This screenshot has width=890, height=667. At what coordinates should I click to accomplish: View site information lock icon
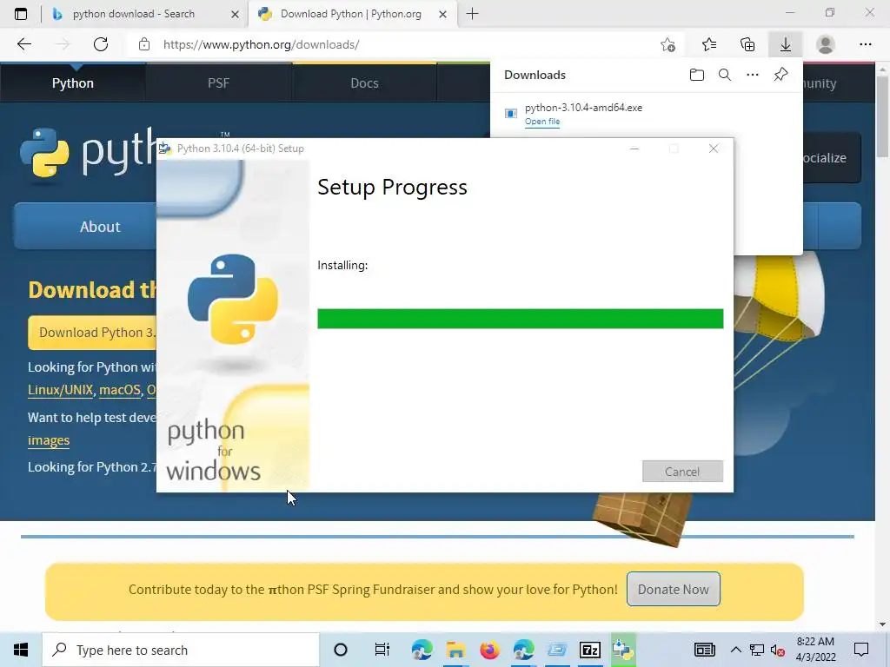[144, 44]
